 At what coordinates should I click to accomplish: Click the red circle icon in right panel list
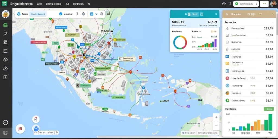227,78
